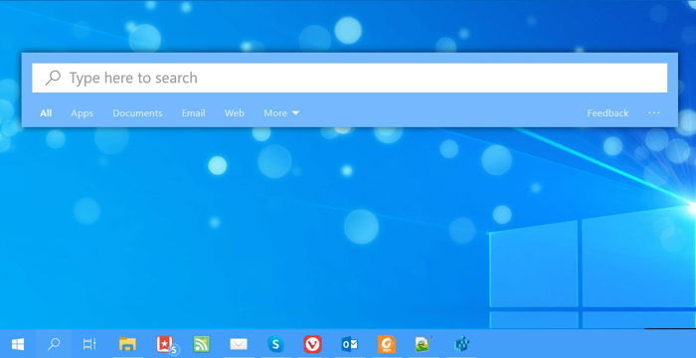Viewport: 696px width, 358px height.
Task: Select the All search filter tab
Action: (46, 113)
